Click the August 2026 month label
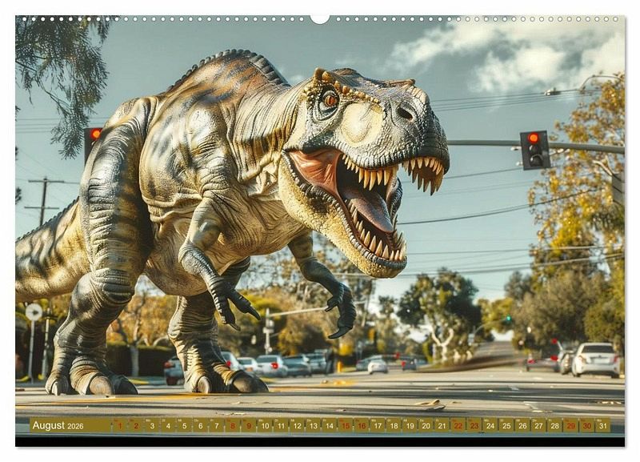The image size is (640, 462). pyautogui.click(x=58, y=425)
